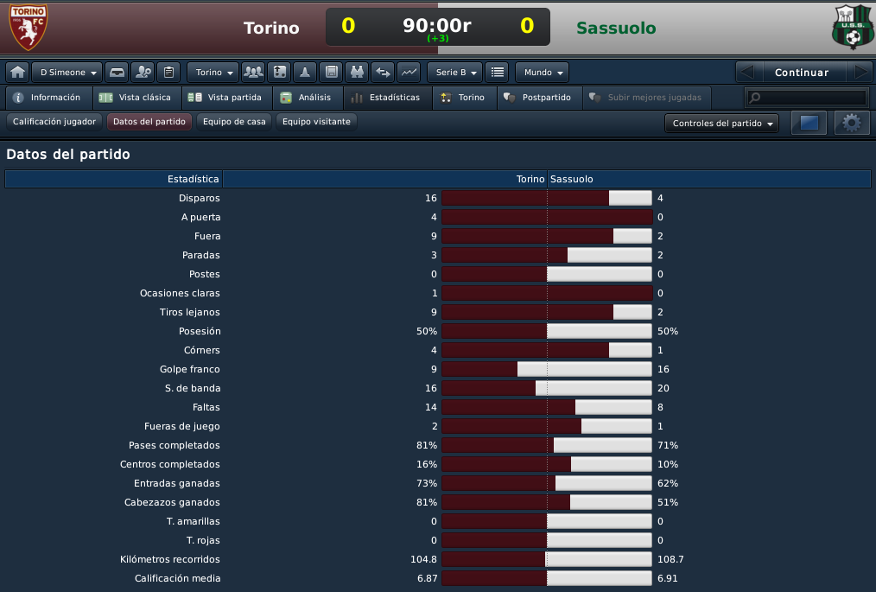Open the squad people icon
The height and width of the screenshot is (592, 876).
point(254,72)
